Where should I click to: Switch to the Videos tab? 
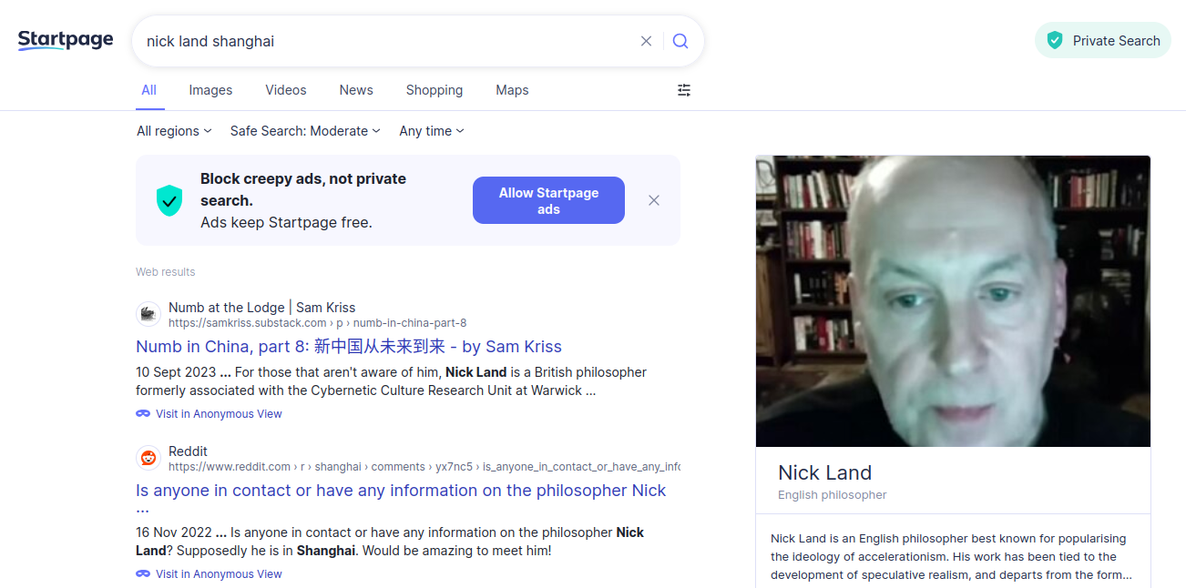click(x=286, y=90)
